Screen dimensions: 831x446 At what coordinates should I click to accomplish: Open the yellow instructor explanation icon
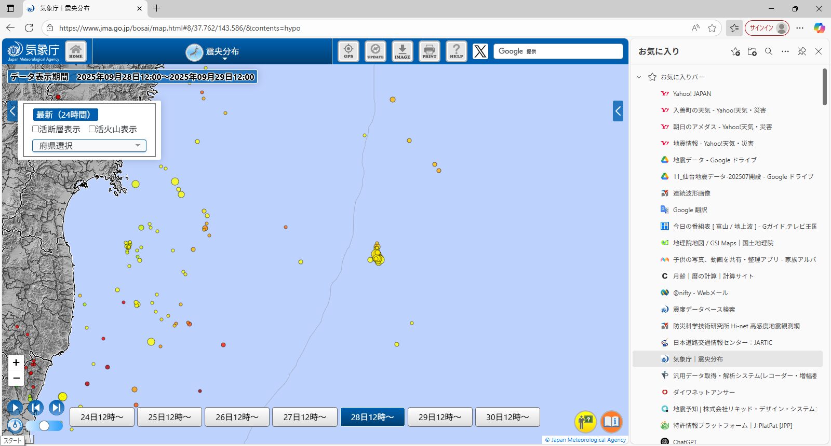(x=585, y=421)
